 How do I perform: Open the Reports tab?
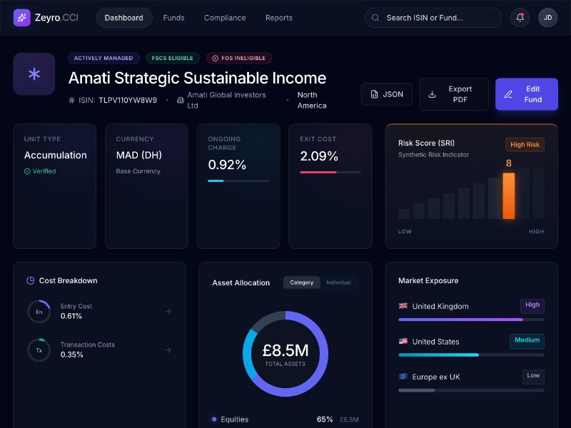tap(278, 18)
